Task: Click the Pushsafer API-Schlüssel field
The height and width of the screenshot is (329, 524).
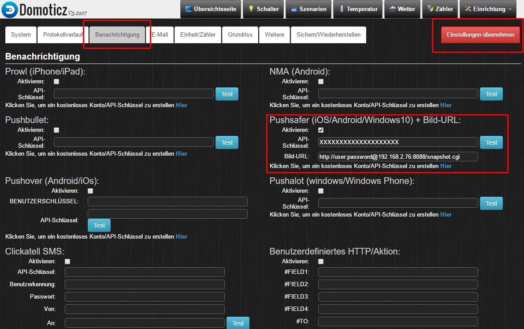Action: pyautogui.click(x=398, y=142)
